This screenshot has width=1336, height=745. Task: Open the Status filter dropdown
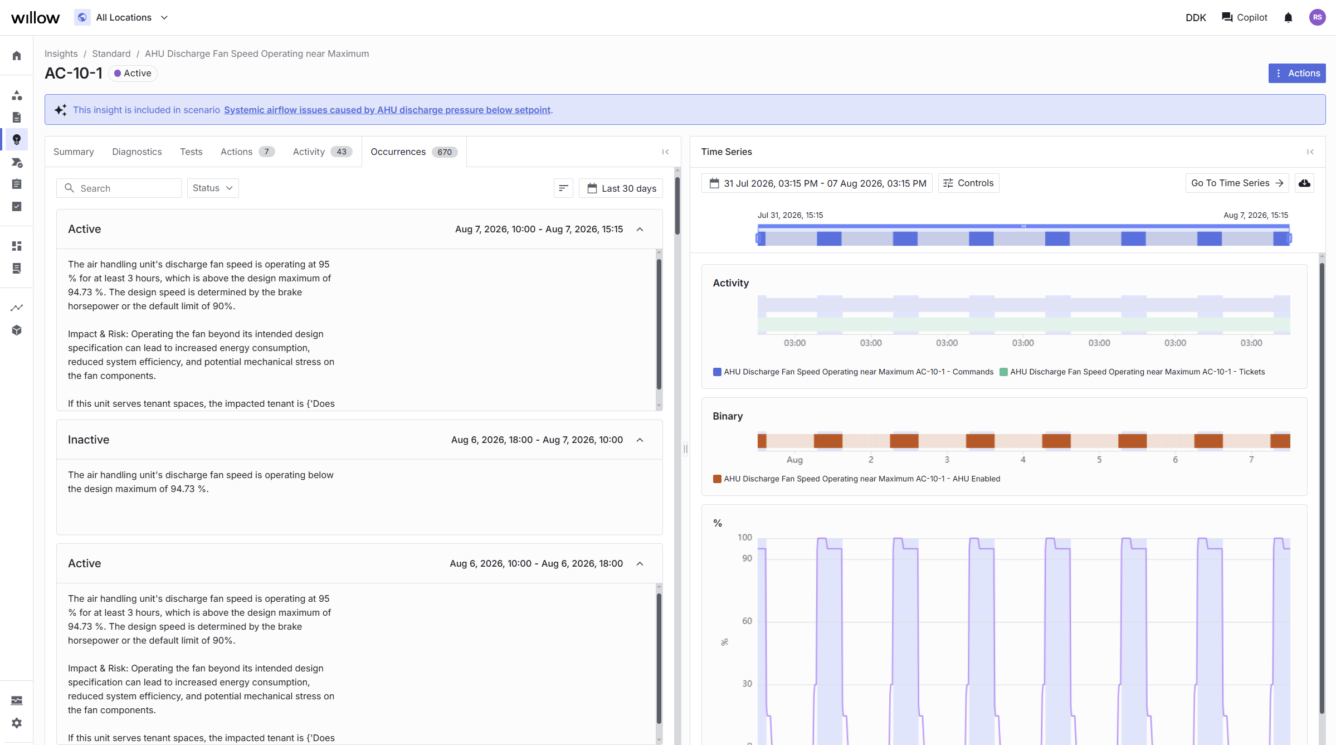(213, 188)
